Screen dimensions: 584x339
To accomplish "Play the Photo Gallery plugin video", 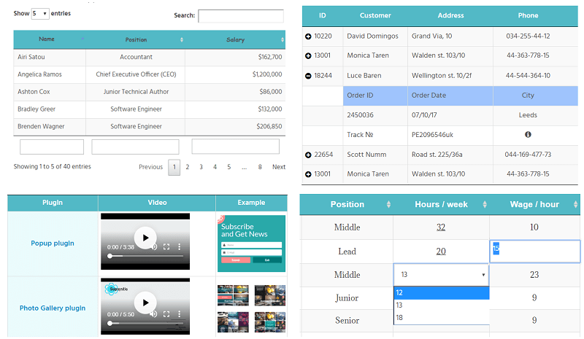I will pyautogui.click(x=145, y=303).
